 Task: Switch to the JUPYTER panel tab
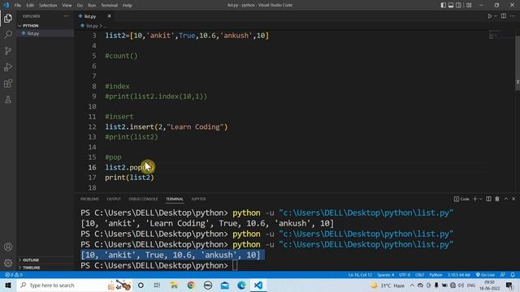[198, 199]
